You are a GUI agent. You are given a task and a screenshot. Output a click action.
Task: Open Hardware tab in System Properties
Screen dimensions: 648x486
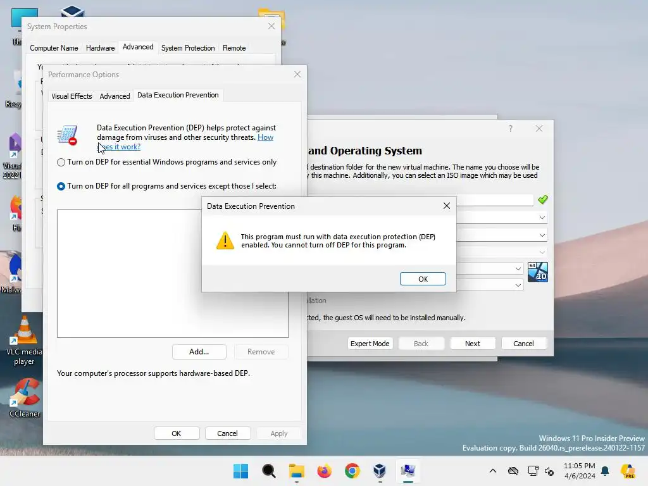tap(101, 48)
